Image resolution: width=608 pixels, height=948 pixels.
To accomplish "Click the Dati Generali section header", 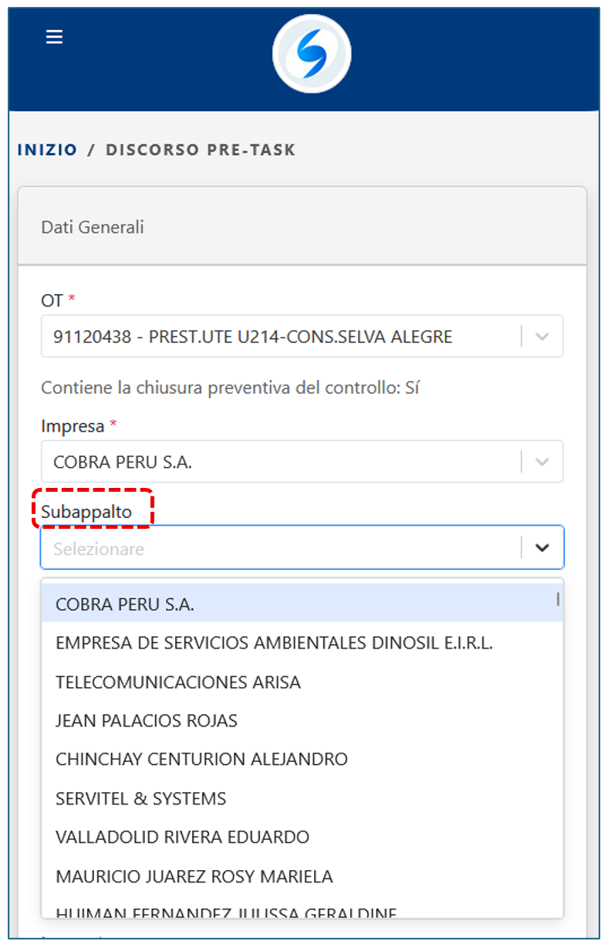I will 93,228.
